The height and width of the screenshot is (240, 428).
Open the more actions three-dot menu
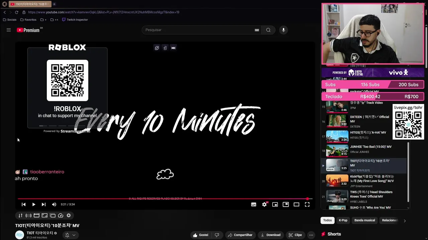pyautogui.click(x=311, y=235)
